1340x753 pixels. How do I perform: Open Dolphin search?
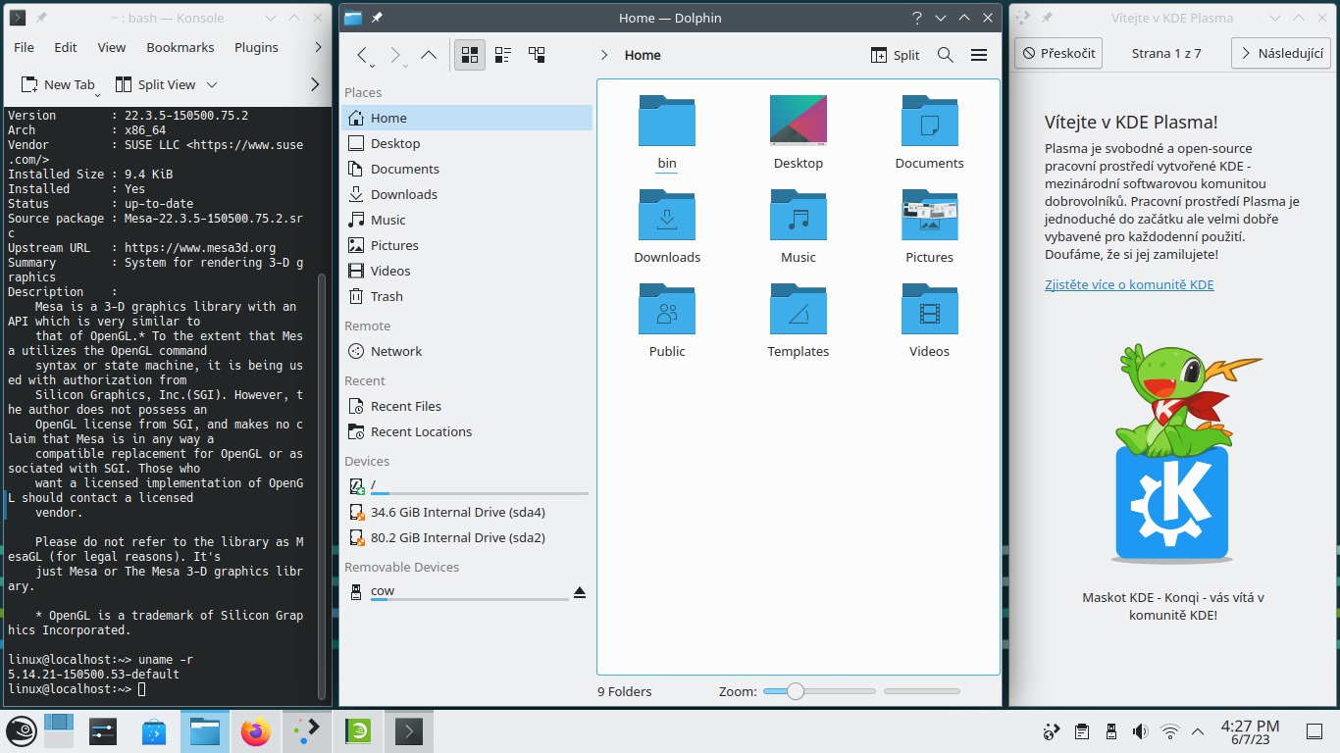(x=946, y=55)
